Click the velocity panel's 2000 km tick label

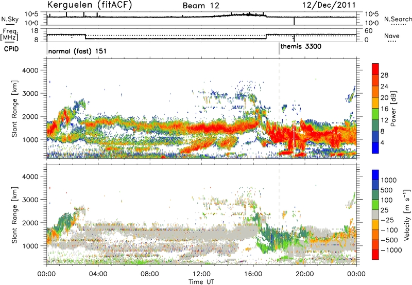click(x=30, y=223)
